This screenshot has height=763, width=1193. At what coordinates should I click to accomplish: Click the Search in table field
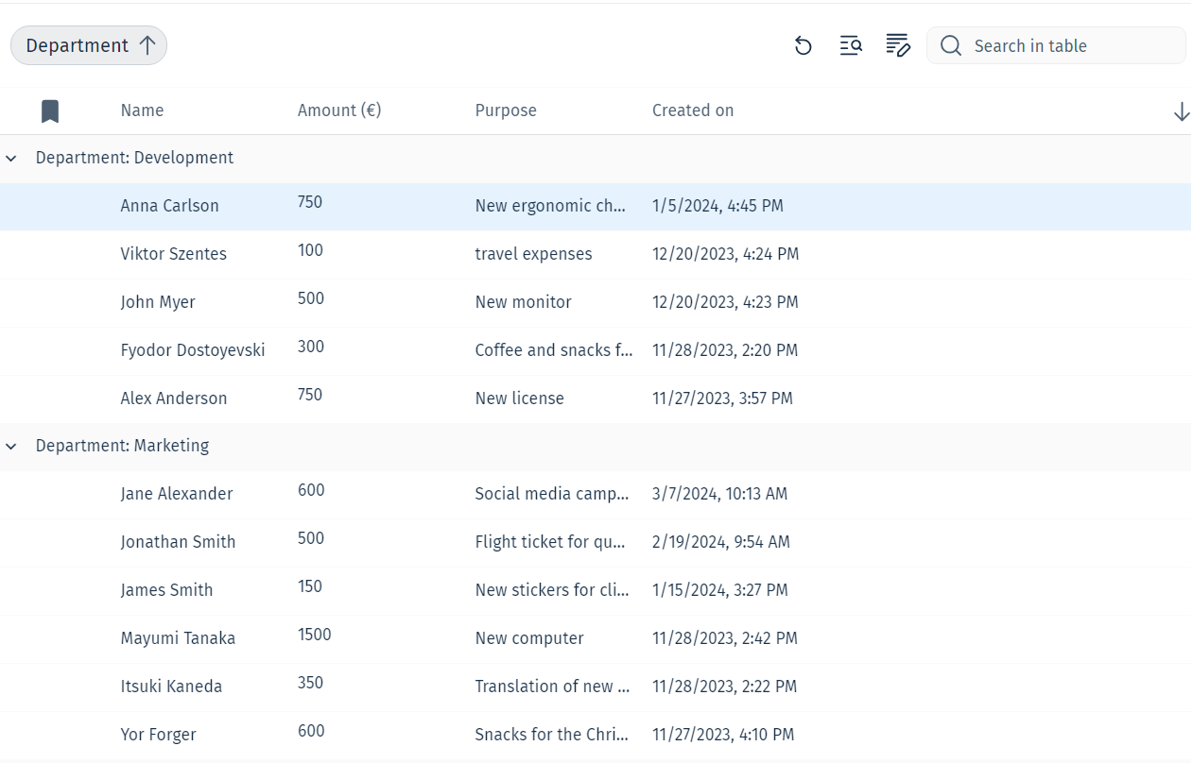click(x=1056, y=45)
